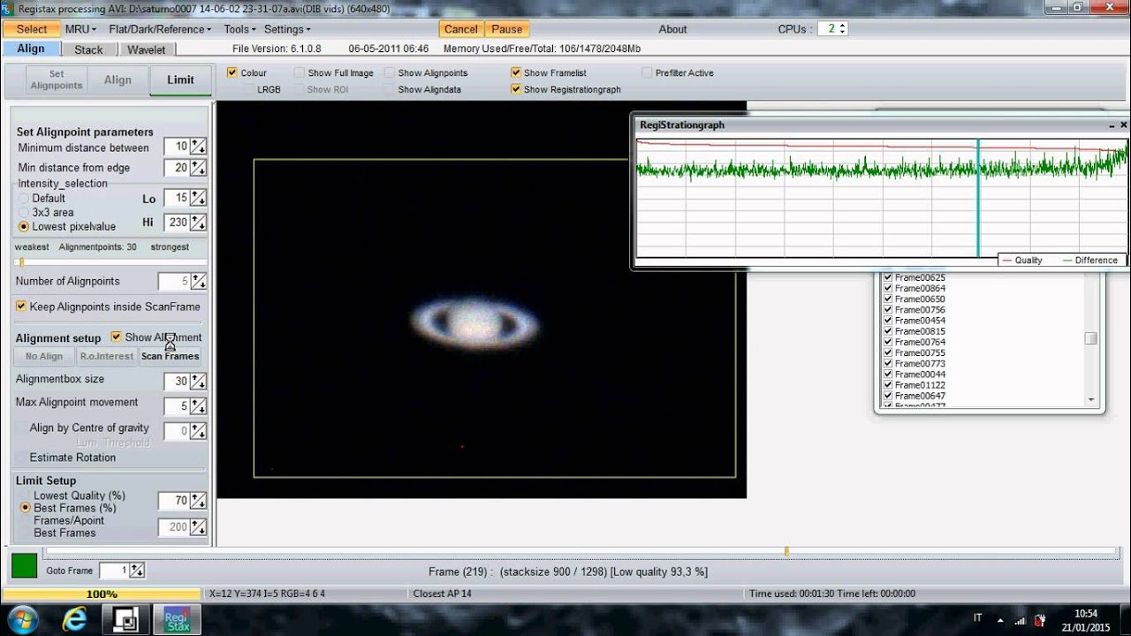The height and width of the screenshot is (636, 1131).
Task: Toggle Keep Alignpoints inside ScanFrame
Action: pos(21,307)
